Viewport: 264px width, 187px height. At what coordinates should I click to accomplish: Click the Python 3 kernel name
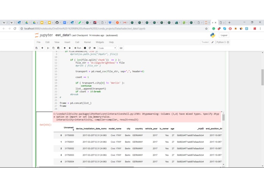tap(221, 42)
